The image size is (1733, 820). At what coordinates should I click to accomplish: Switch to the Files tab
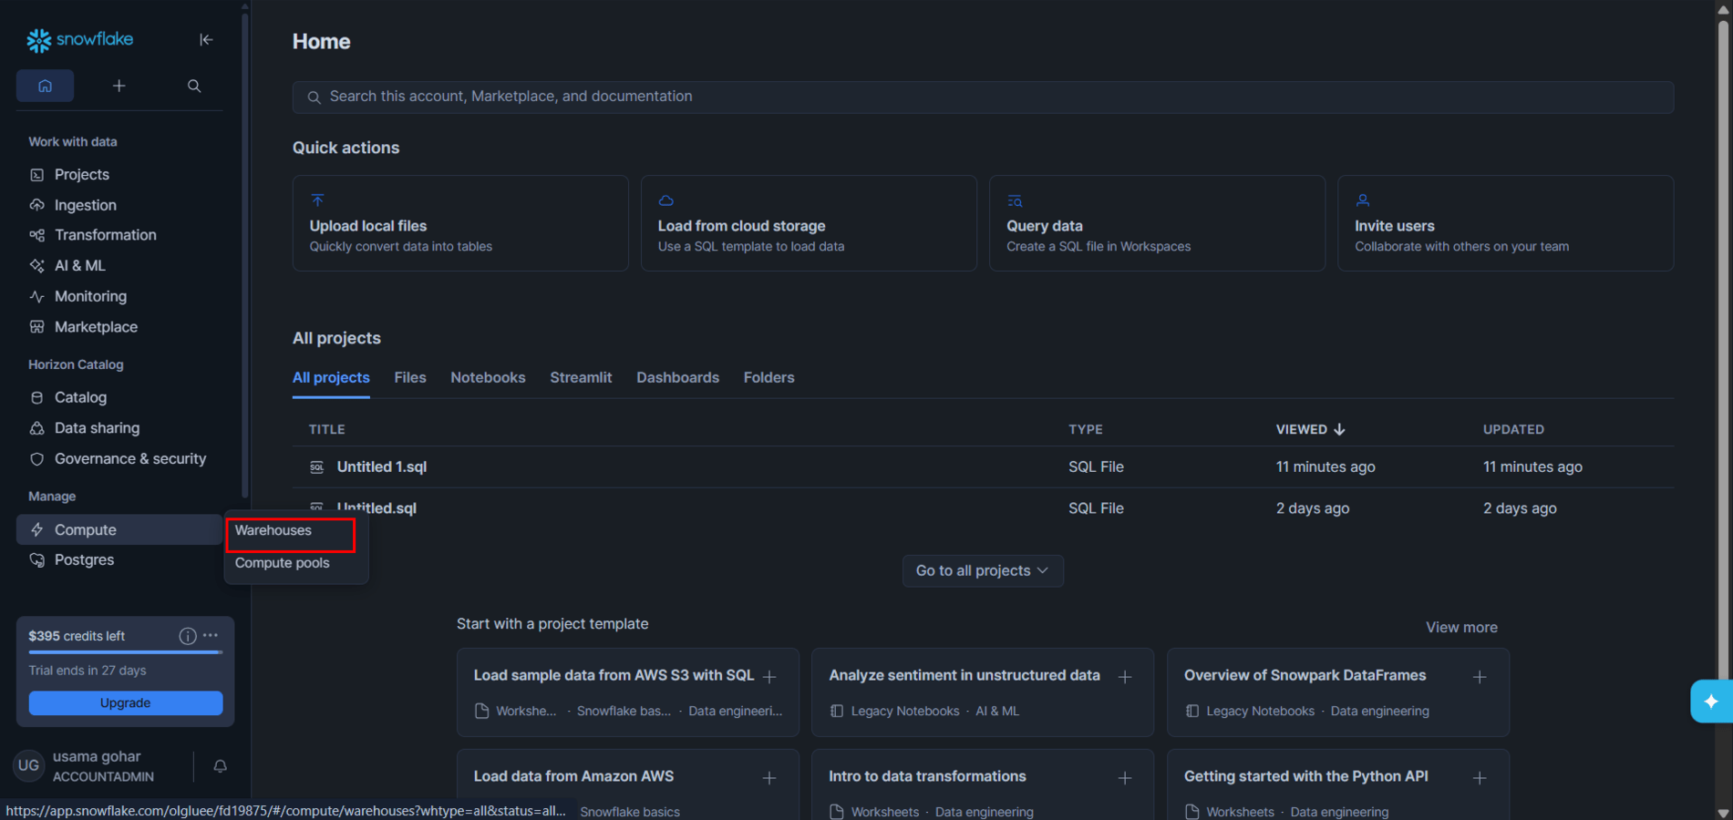[410, 377]
